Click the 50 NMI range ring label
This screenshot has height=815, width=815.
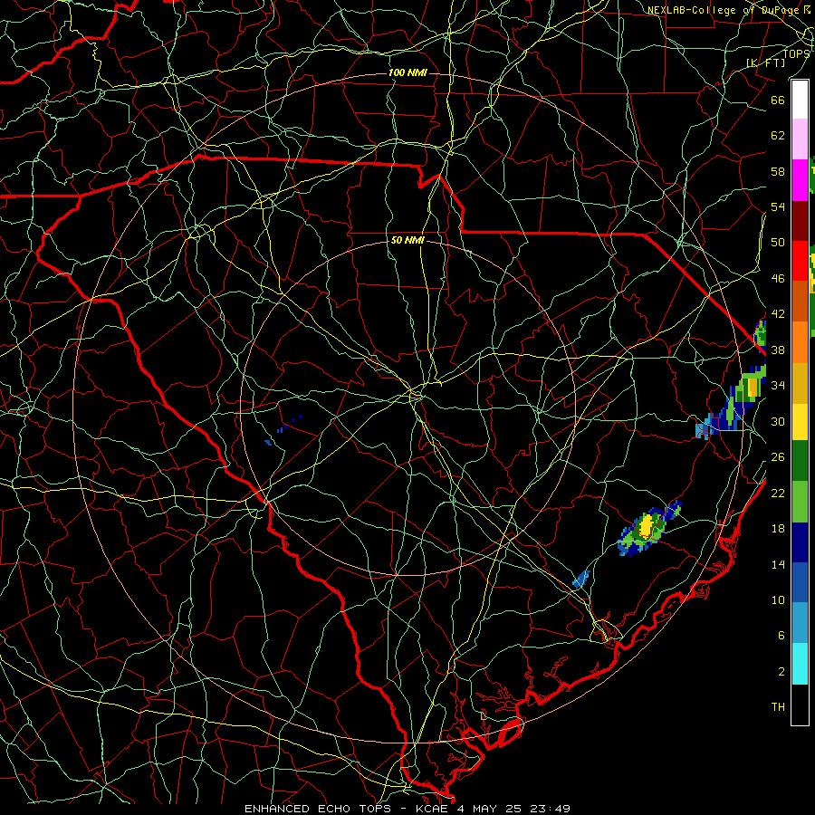coord(408,240)
